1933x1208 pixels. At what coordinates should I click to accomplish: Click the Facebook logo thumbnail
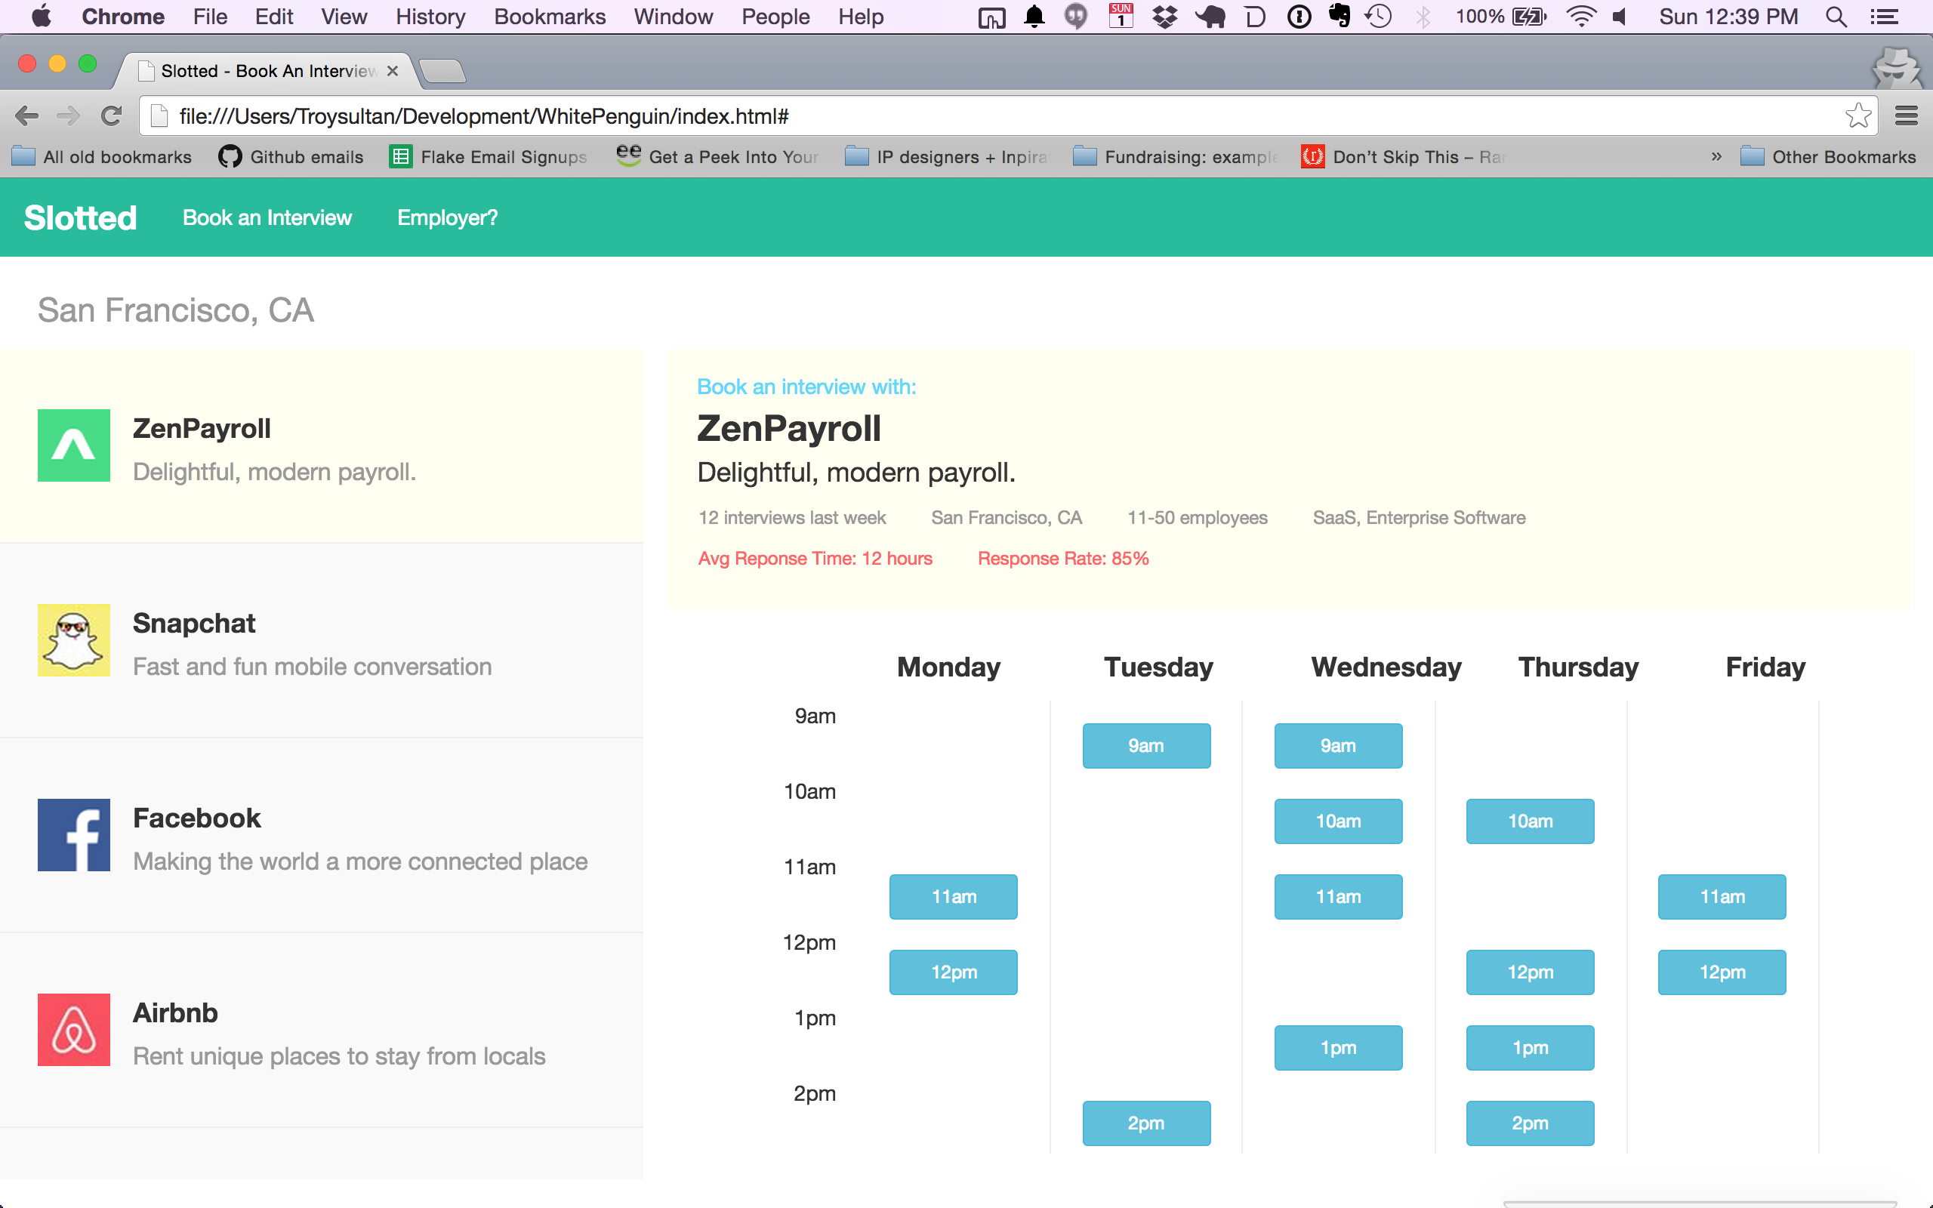tap(73, 835)
